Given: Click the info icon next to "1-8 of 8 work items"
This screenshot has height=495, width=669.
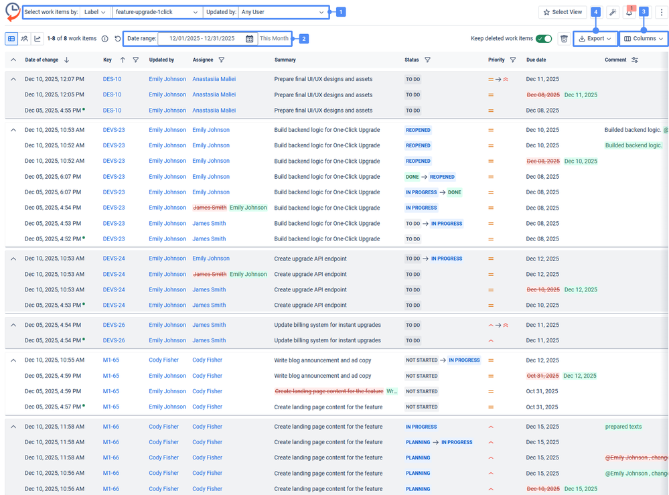Looking at the screenshot, I should 105,38.
